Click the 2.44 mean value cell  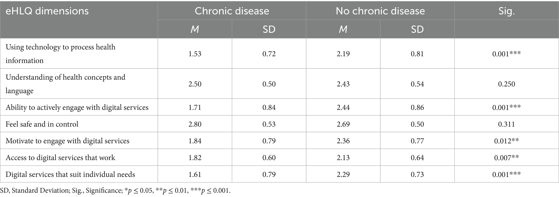(343, 107)
